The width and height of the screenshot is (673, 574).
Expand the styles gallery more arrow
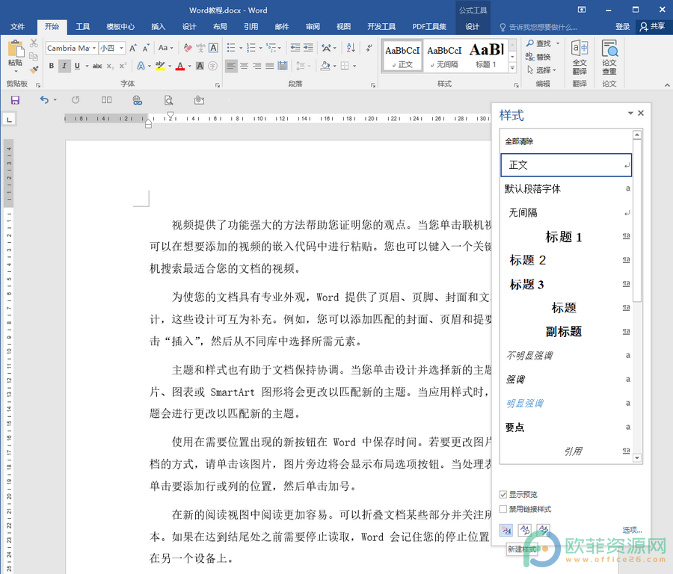[x=512, y=67]
